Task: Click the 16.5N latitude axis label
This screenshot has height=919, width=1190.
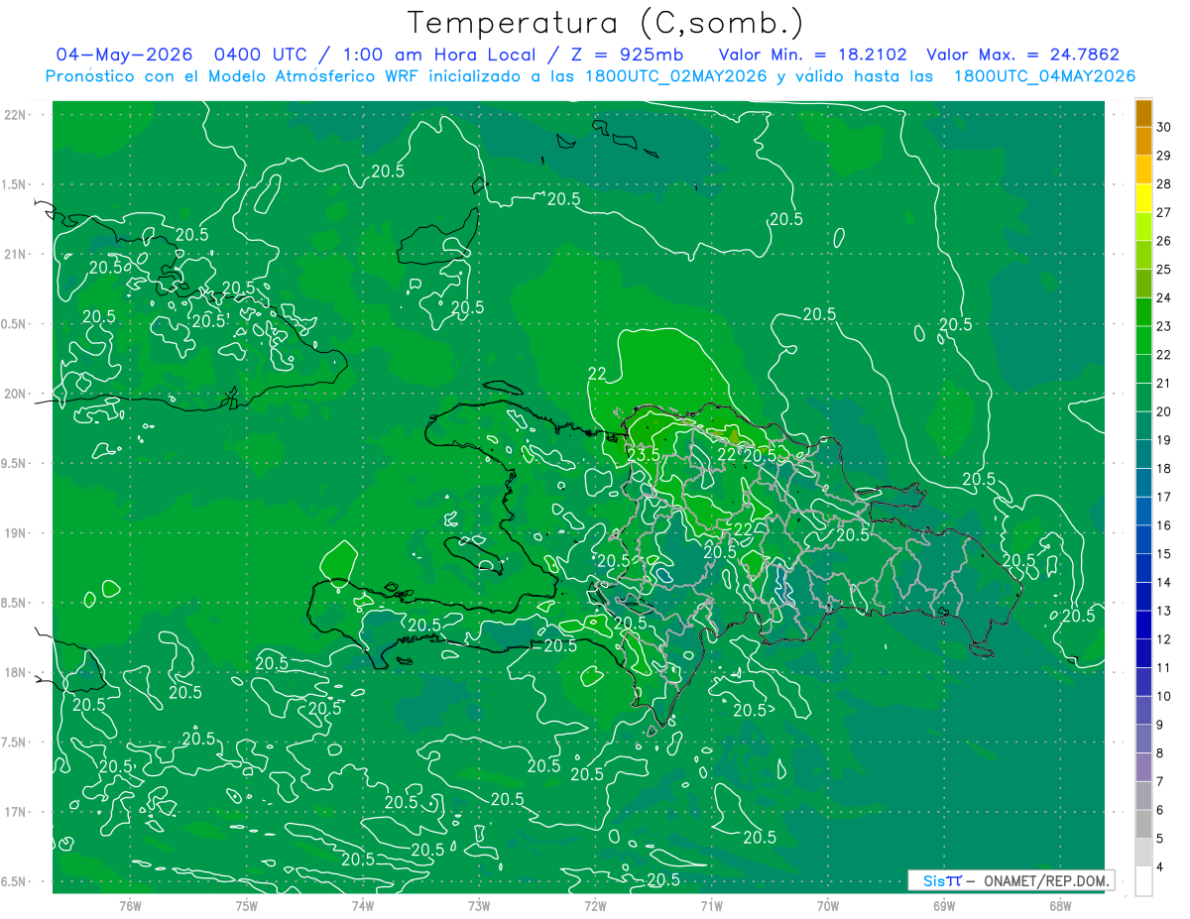Action: pos(14,881)
